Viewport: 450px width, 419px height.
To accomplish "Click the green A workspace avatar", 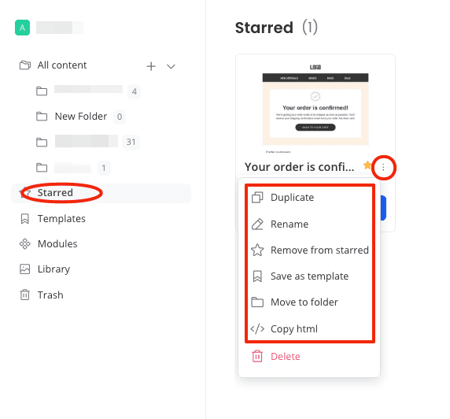I will click(x=22, y=28).
